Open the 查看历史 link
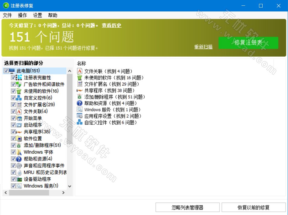The image size is (288, 215). coord(111,26)
